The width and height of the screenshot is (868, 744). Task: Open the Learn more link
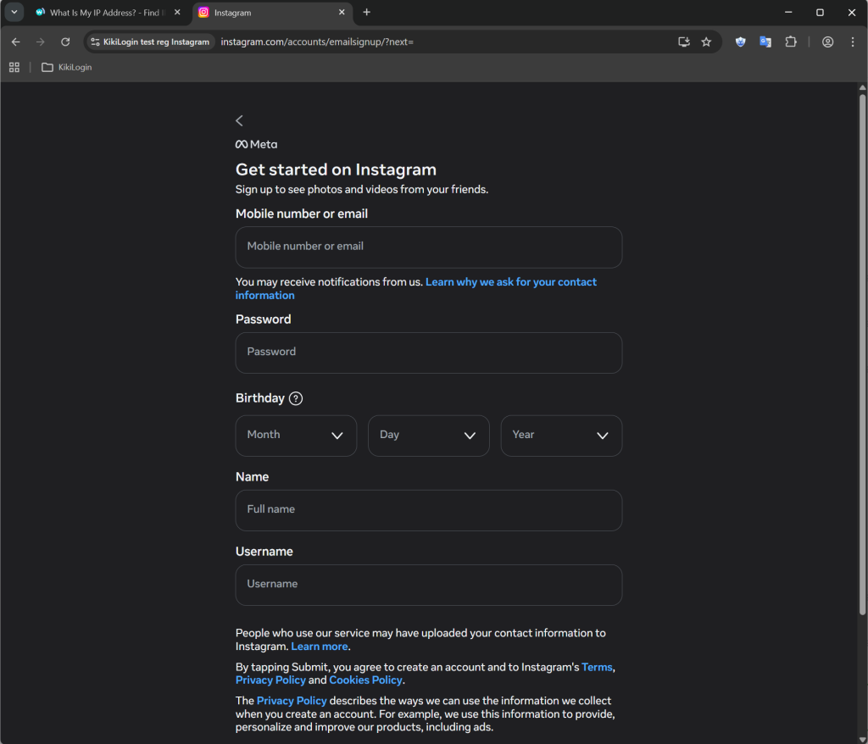[x=320, y=647]
